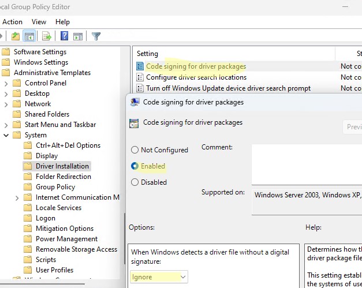Click the Up One Level toolbar icon
The image size is (362, 288).
tap(16, 36)
